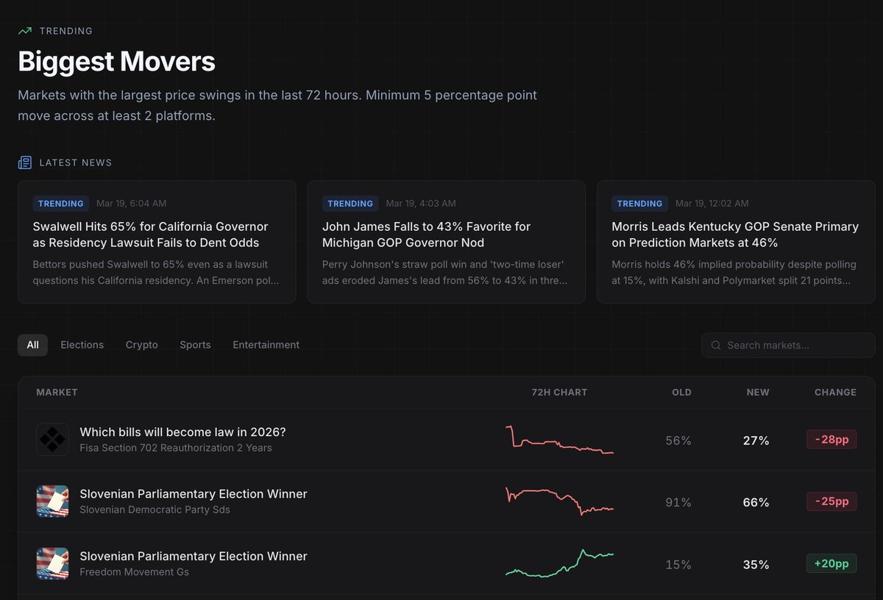The width and height of the screenshot is (883, 600).
Task: Click the 'Fisa Section 702 Reauthorization 2 Years' subtitle
Action: [x=176, y=448]
